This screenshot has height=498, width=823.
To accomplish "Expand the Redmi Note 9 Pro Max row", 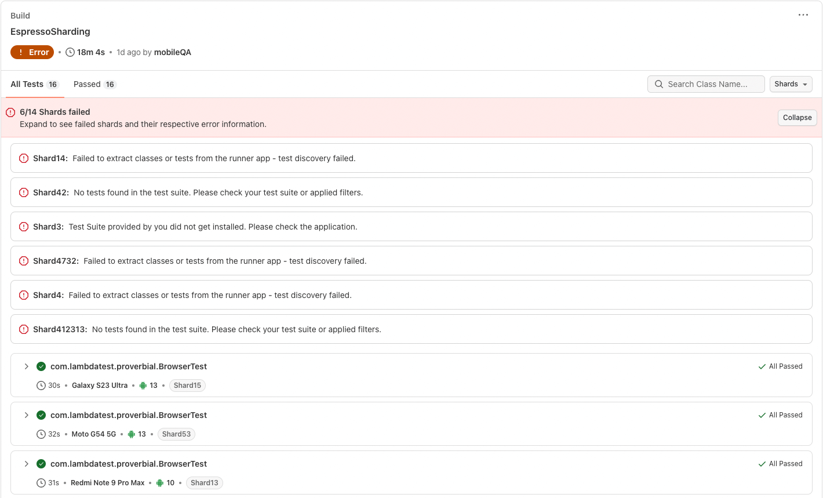I will point(26,464).
